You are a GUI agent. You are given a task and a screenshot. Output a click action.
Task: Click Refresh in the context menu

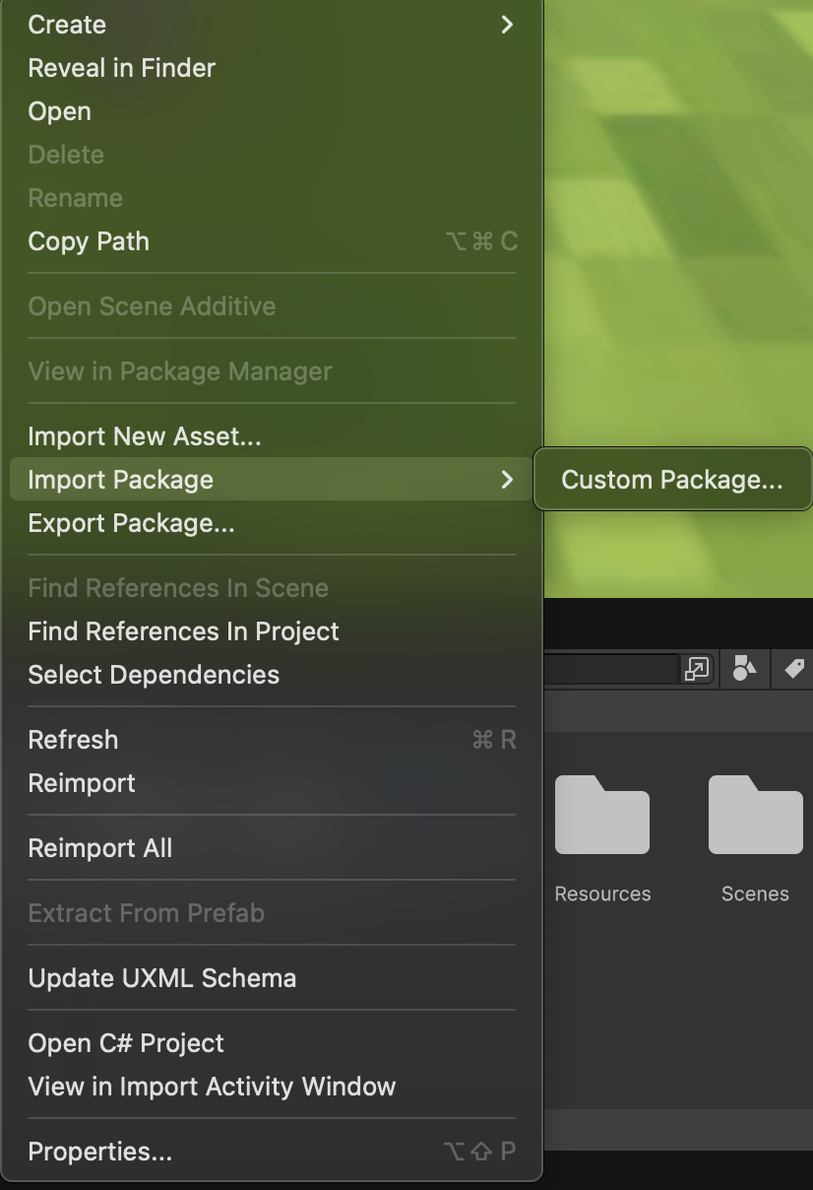74,740
